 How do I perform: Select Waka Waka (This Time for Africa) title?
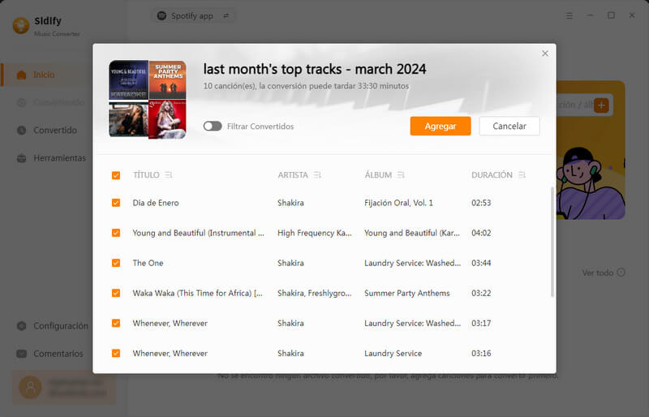tap(197, 293)
